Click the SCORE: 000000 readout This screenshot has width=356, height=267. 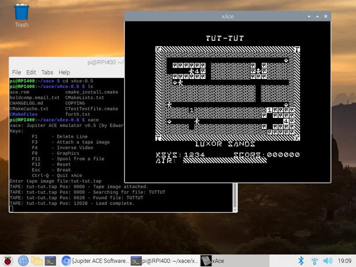click(x=266, y=155)
